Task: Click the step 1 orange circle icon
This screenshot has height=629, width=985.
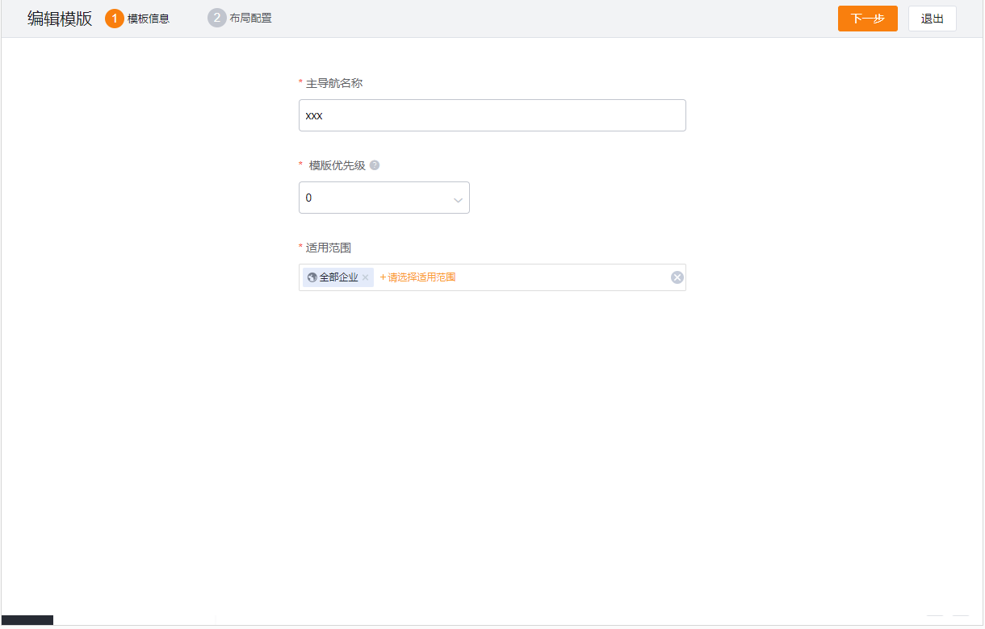Action: pyautogui.click(x=115, y=19)
